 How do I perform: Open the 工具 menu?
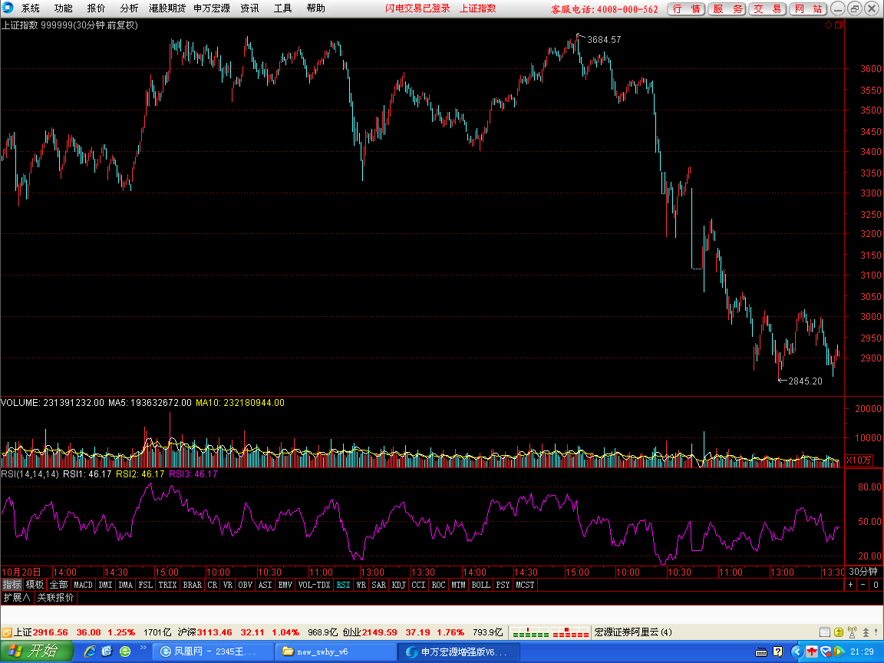282,8
